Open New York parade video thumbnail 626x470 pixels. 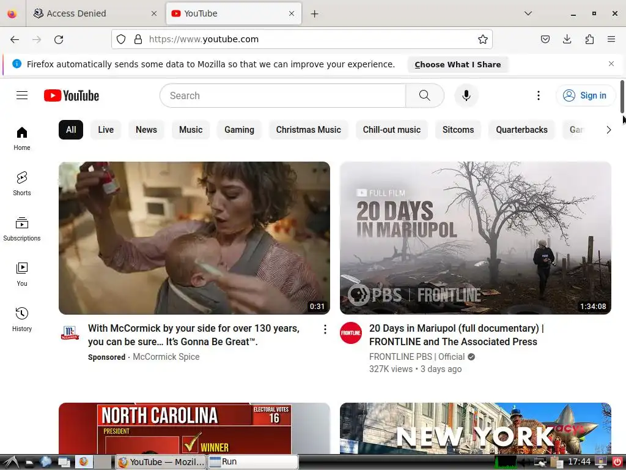coord(476,428)
